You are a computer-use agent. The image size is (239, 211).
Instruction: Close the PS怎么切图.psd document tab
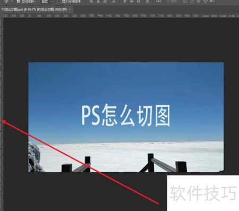[70, 10]
